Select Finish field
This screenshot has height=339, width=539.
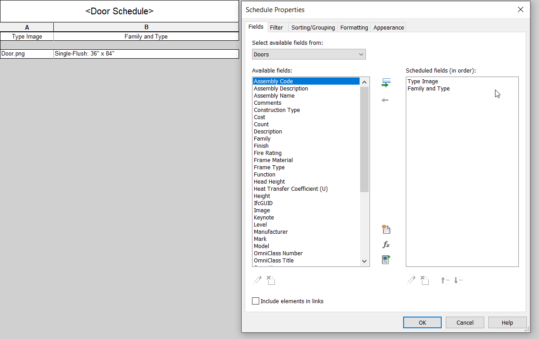click(306, 146)
